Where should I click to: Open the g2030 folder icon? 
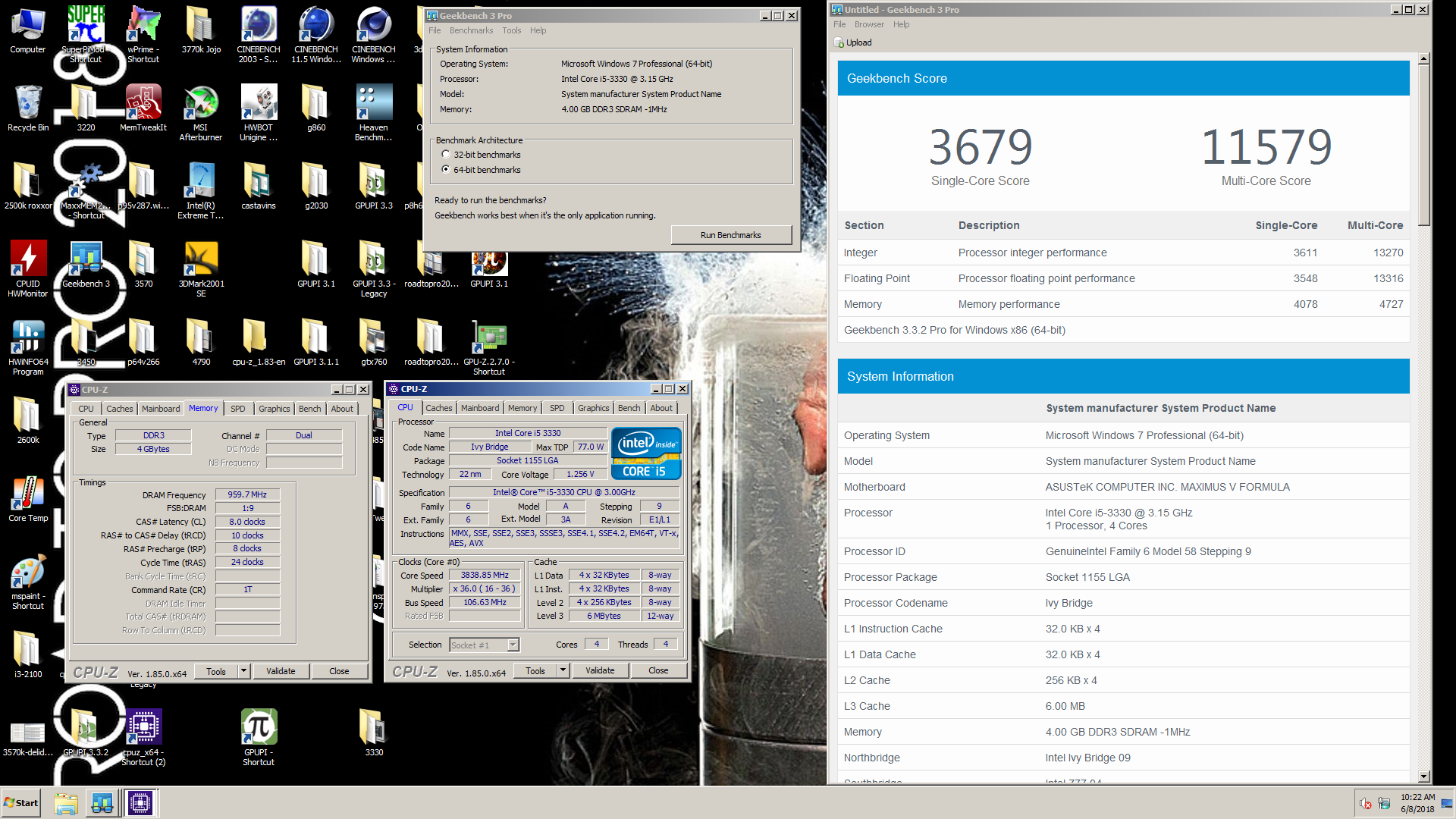(316, 186)
